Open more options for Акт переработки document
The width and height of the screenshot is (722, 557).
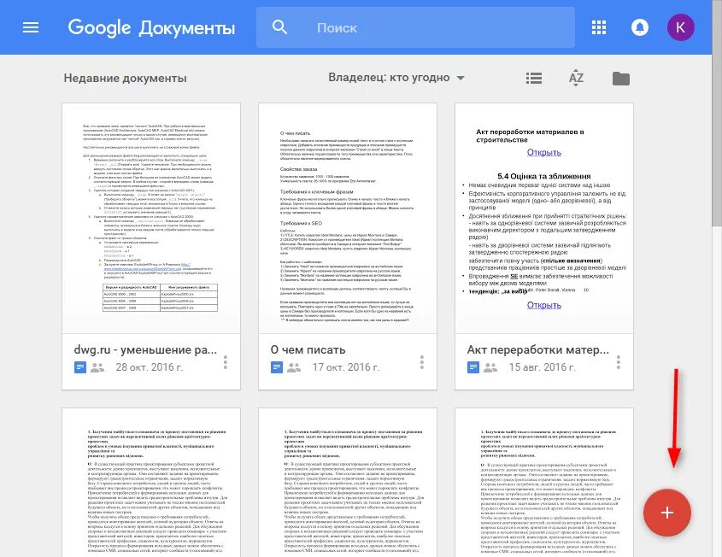(x=619, y=362)
